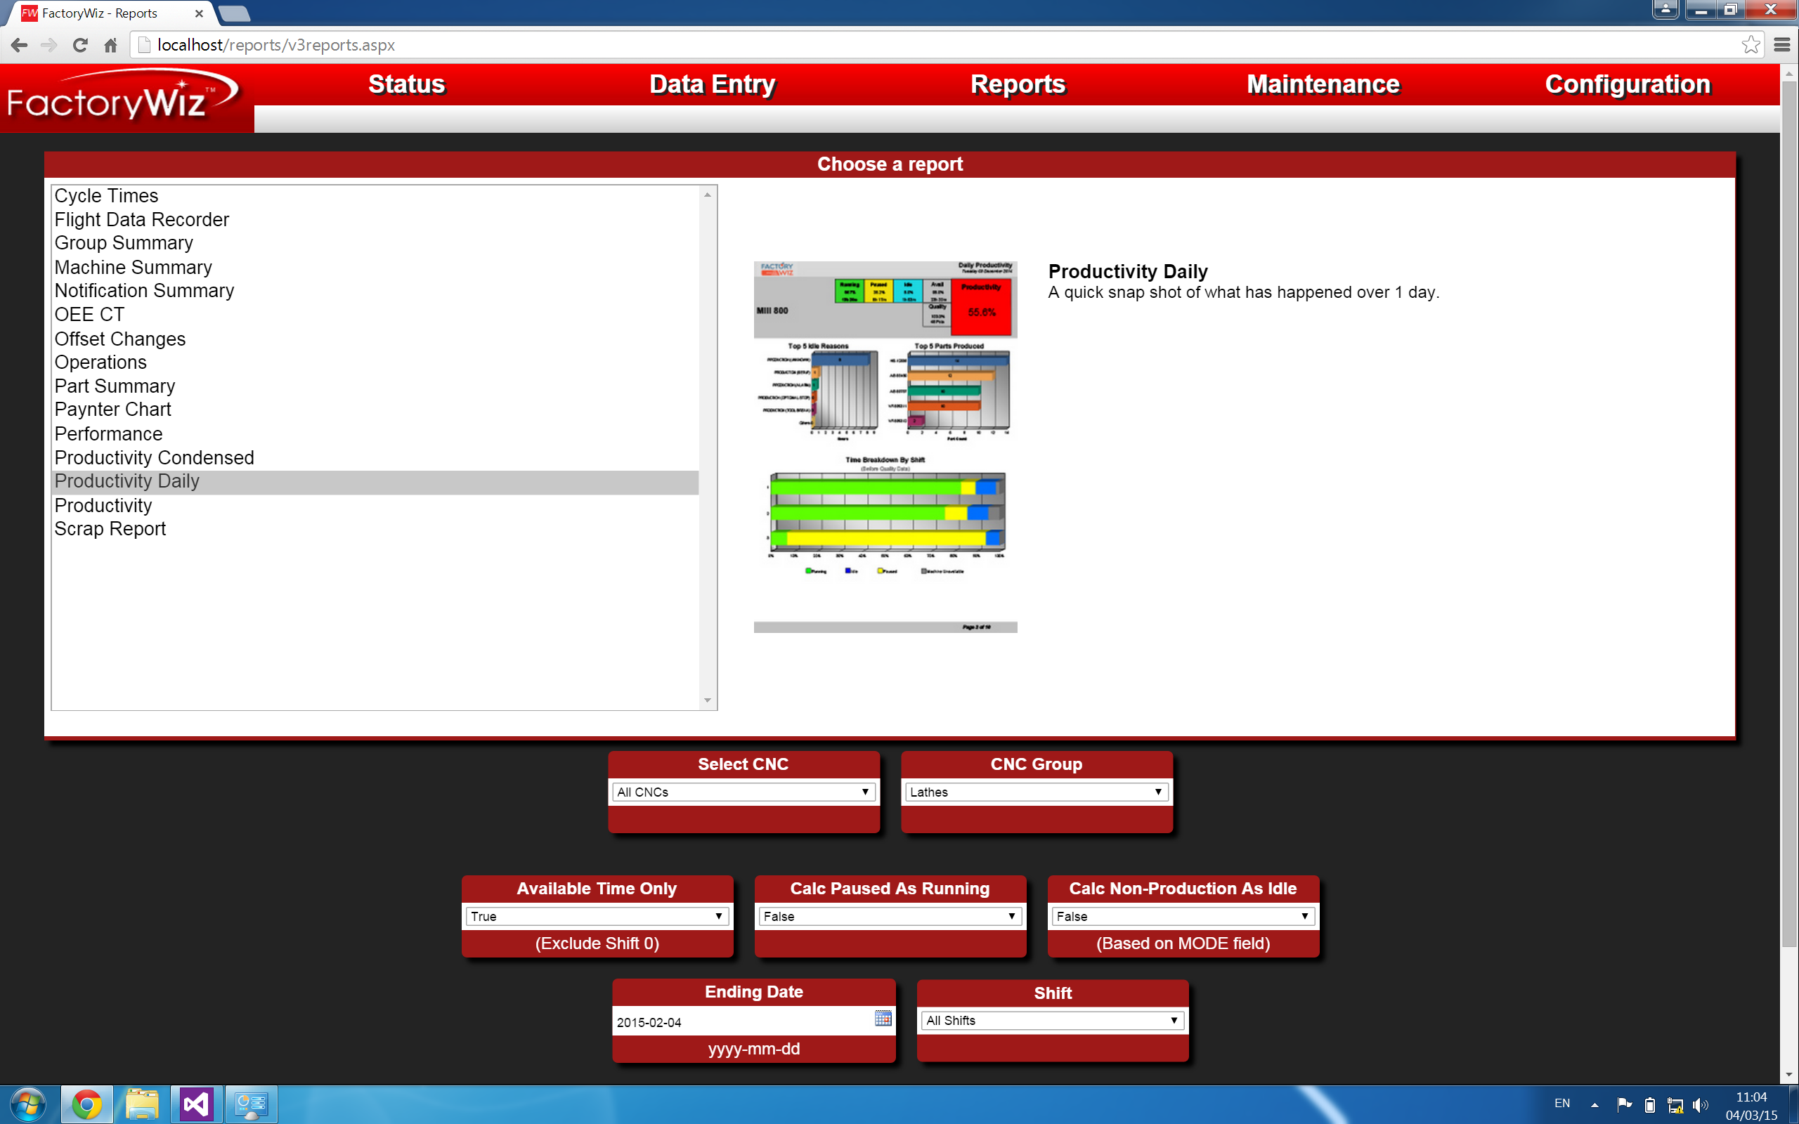Select Flight Data Recorder report
Viewport: 1799px width, 1124px height.
[375, 219]
